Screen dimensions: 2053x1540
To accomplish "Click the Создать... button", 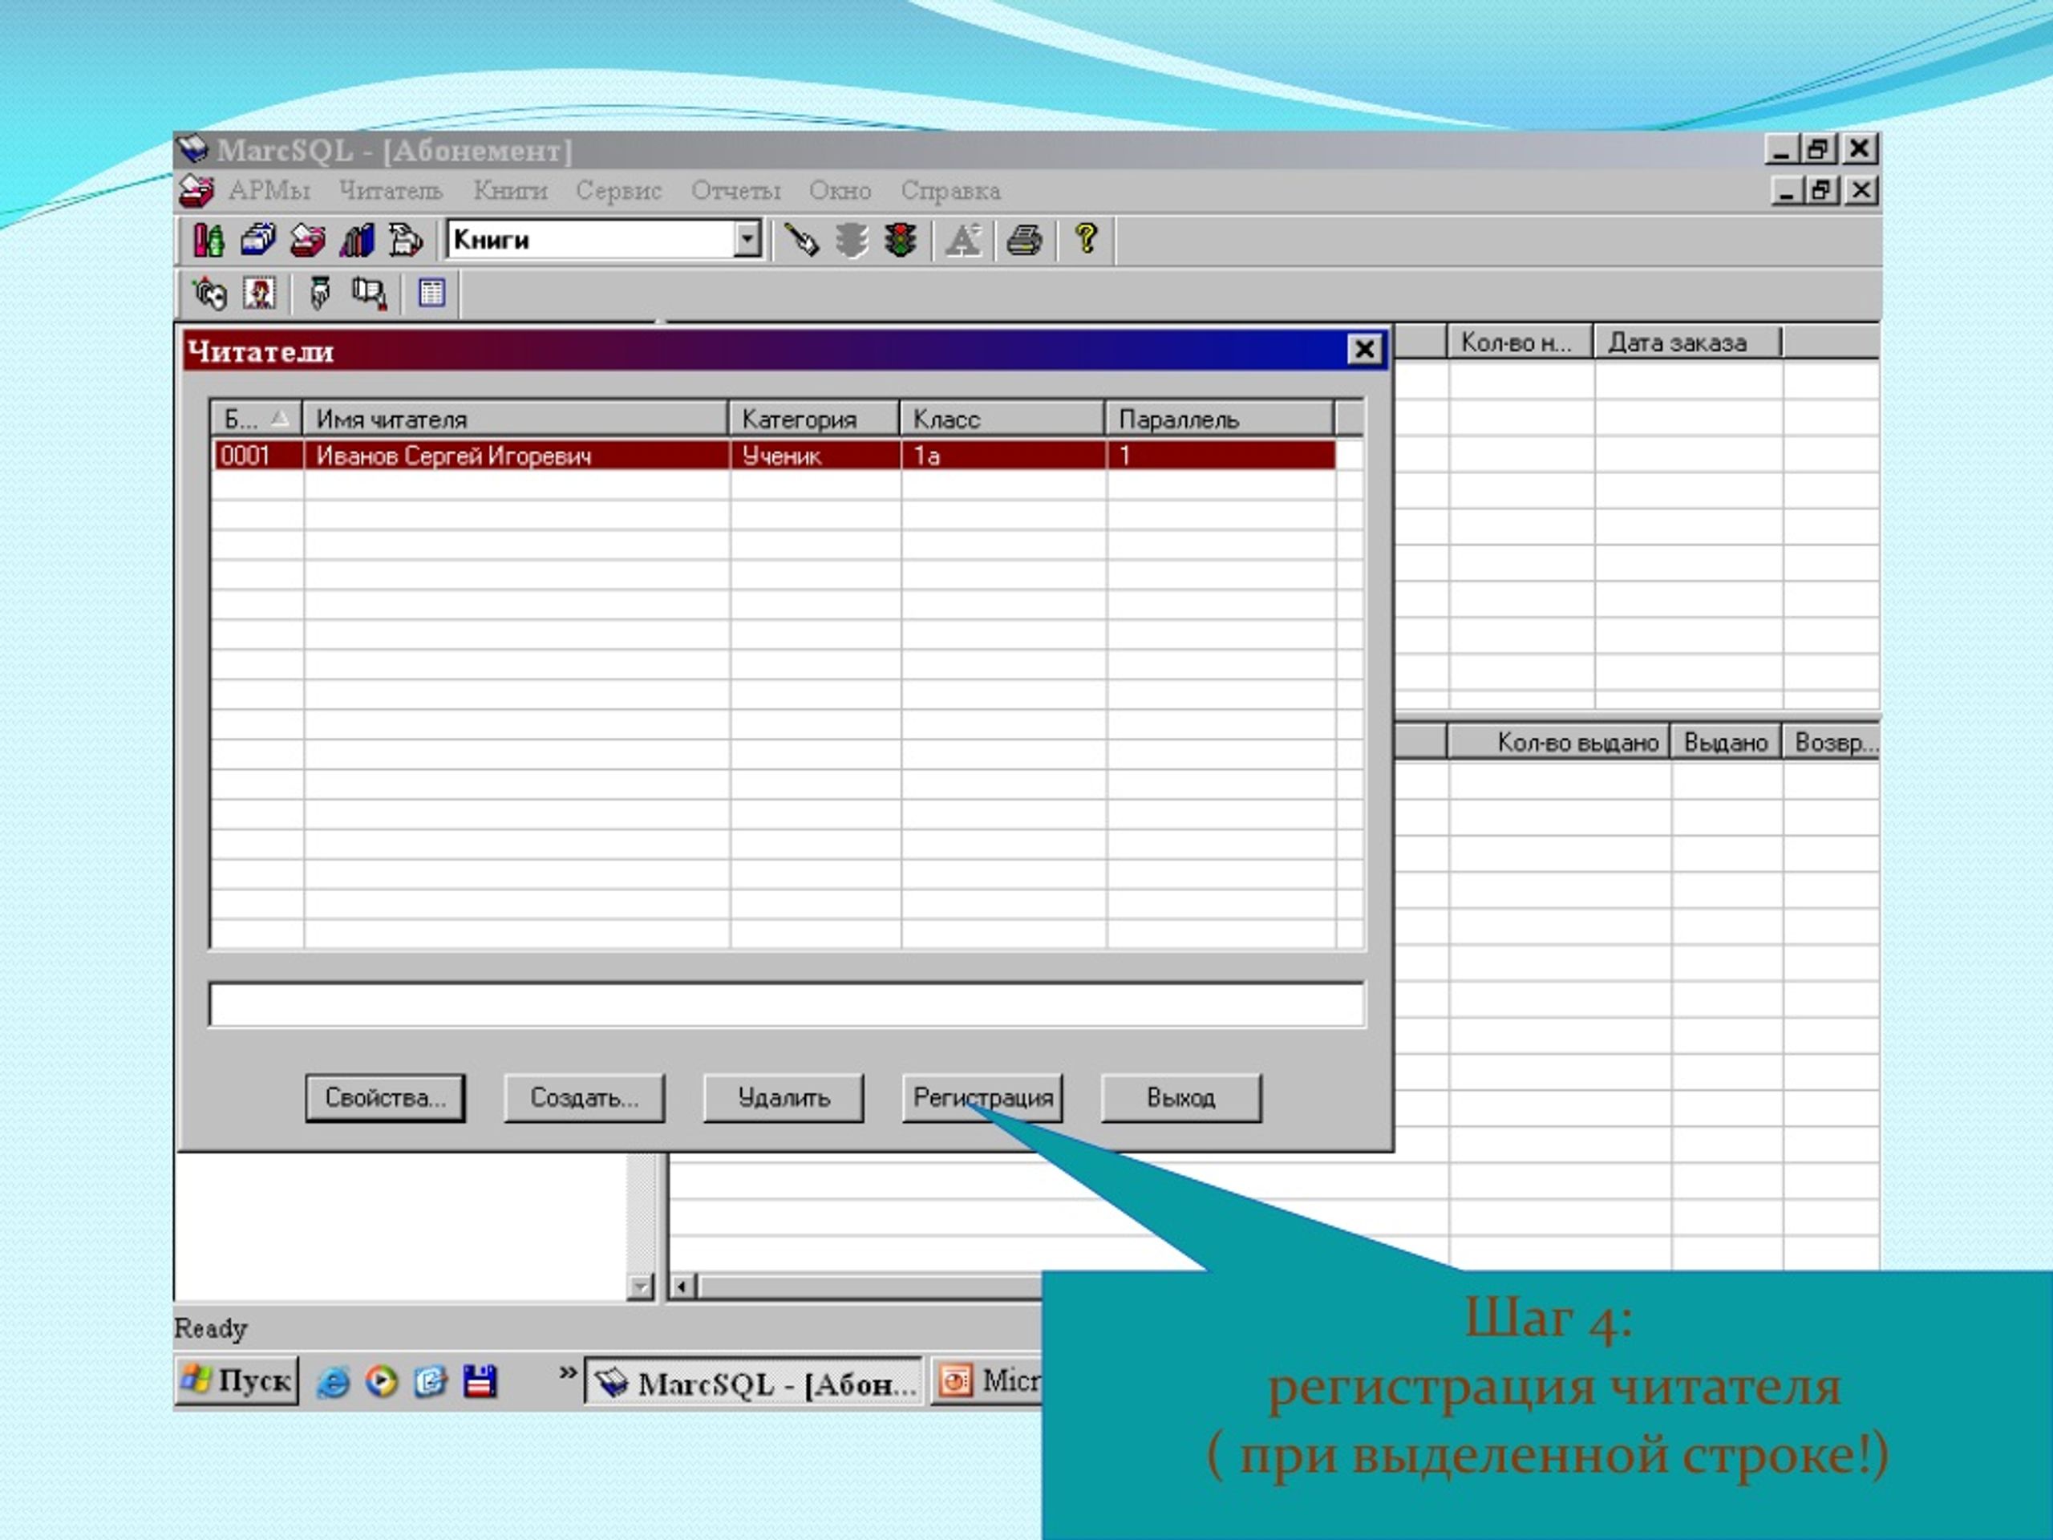I will point(585,1098).
